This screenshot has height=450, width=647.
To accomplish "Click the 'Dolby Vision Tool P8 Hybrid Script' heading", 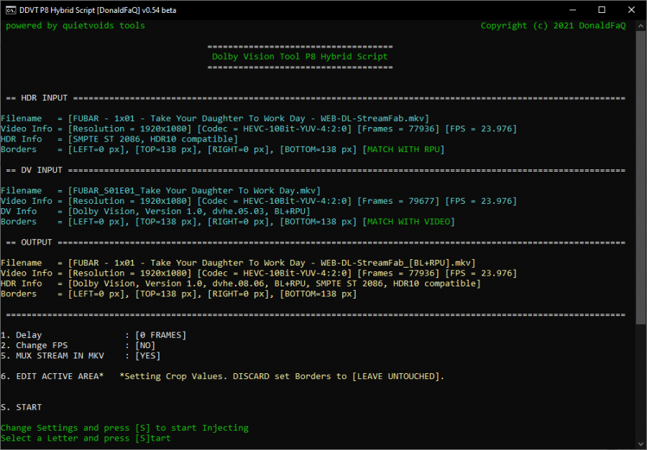I will click(x=300, y=56).
